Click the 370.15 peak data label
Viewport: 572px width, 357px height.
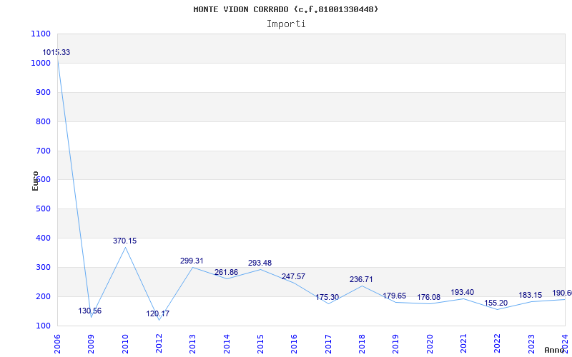tap(124, 241)
